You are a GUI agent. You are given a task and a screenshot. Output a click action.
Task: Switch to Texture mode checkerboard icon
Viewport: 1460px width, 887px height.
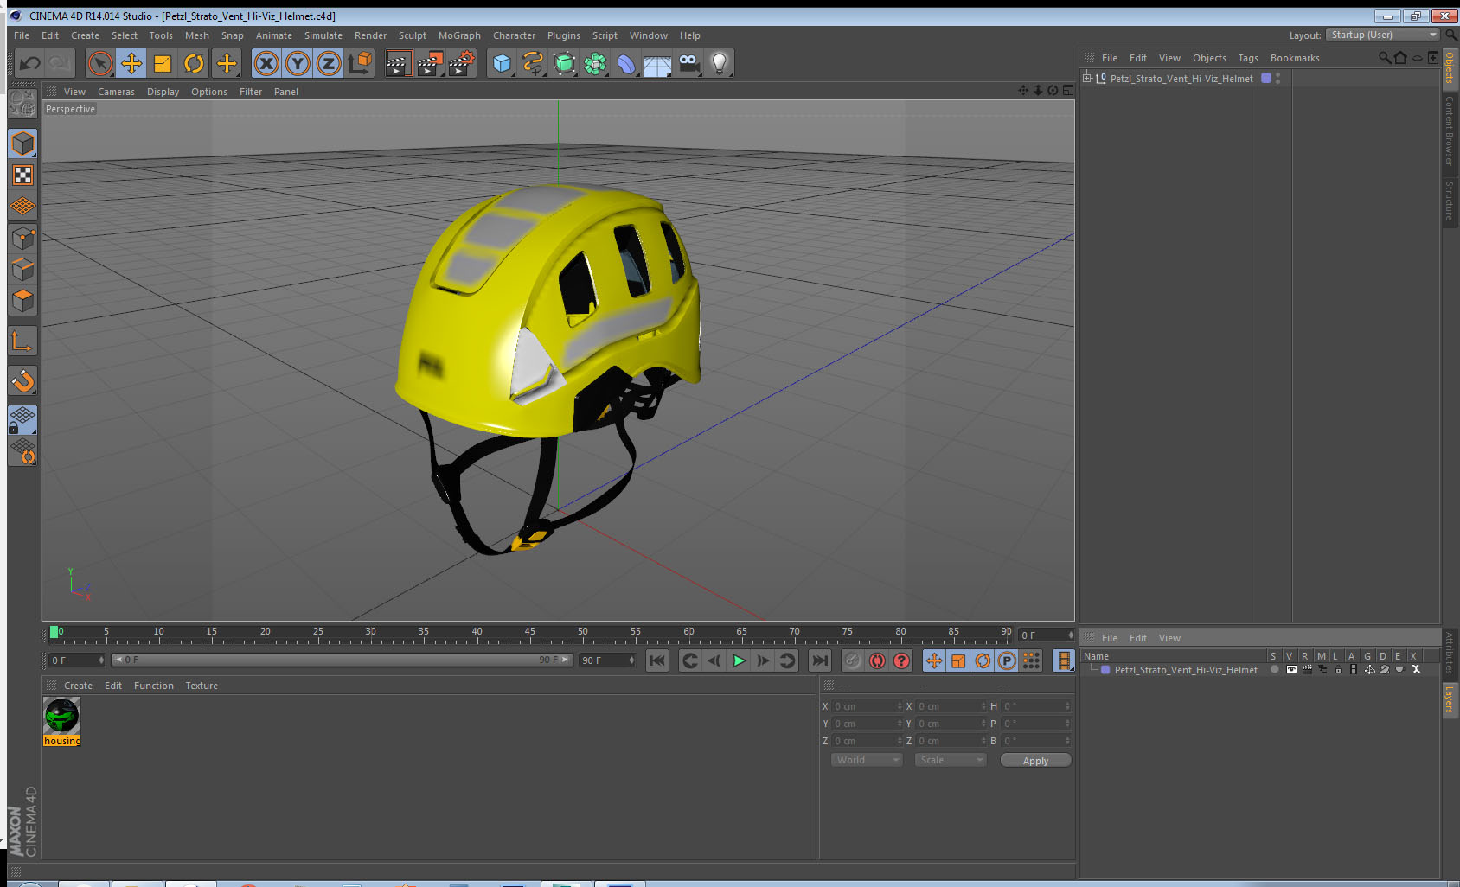coord(22,175)
